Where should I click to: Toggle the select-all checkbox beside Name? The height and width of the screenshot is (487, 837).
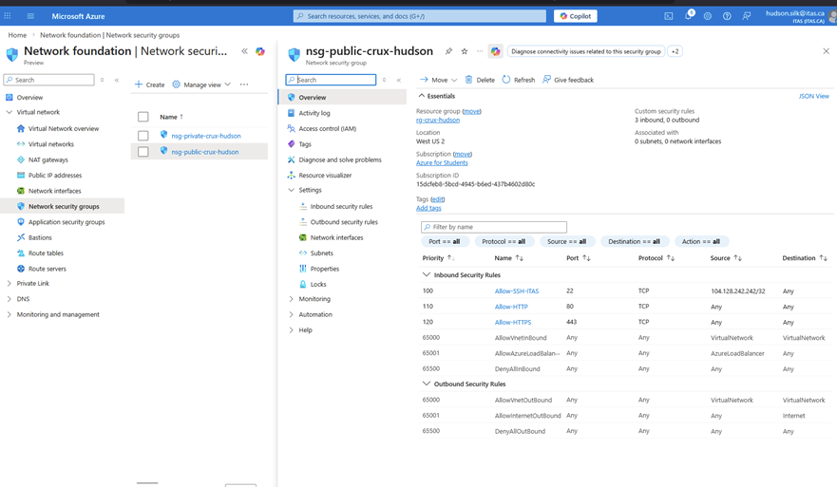(x=143, y=117)
